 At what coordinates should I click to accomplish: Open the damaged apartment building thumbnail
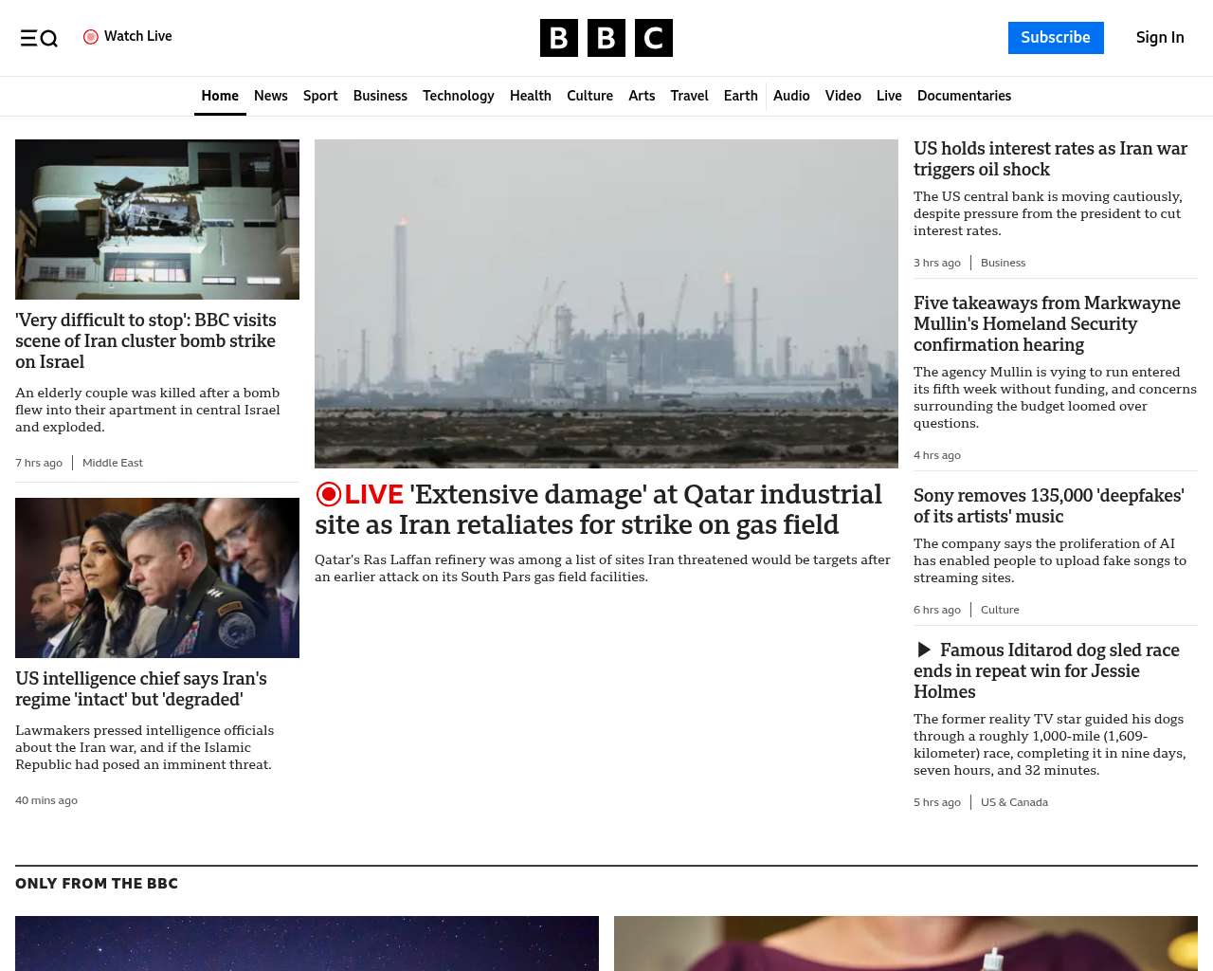tap(157, 219)
